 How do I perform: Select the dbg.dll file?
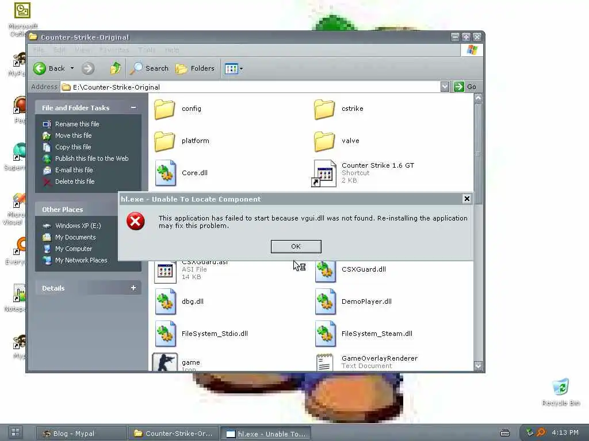[179, 301]
